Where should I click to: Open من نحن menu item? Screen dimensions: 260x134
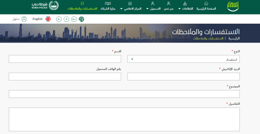[x=169, y=9]
